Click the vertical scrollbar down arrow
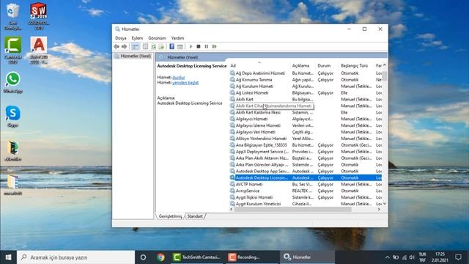Image resolution: width=469 pixels, height=264 pixels. (385, 204)
